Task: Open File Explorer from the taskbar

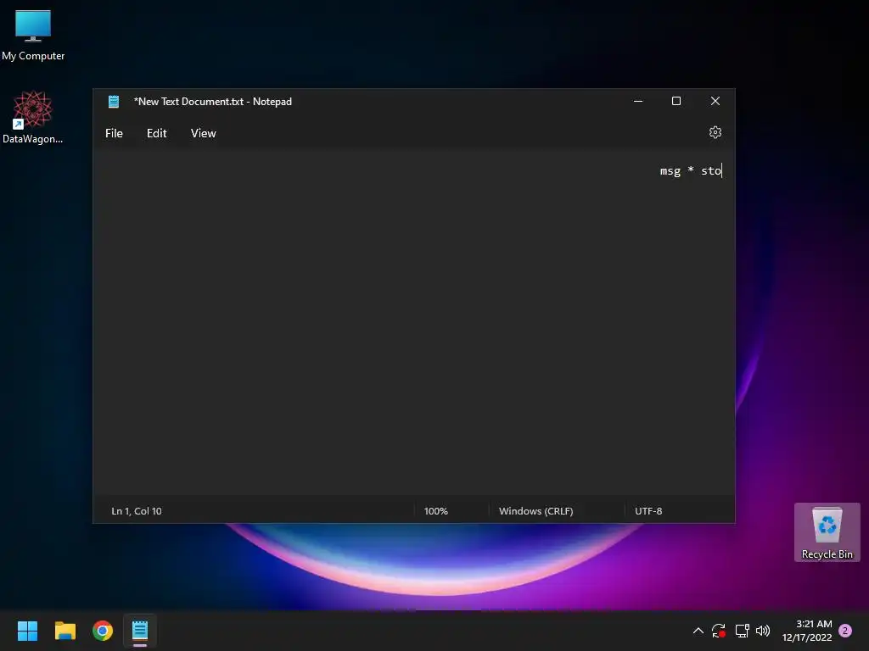Action: [x=64, y=631]
